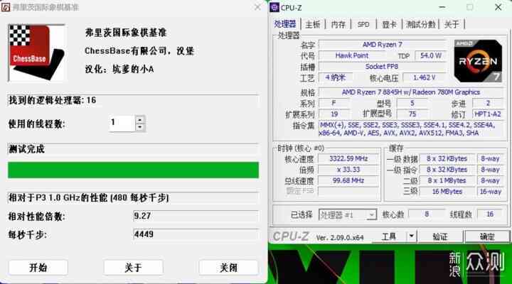
Task: Increase thread count with the up arrow
Action: [140, 120]
